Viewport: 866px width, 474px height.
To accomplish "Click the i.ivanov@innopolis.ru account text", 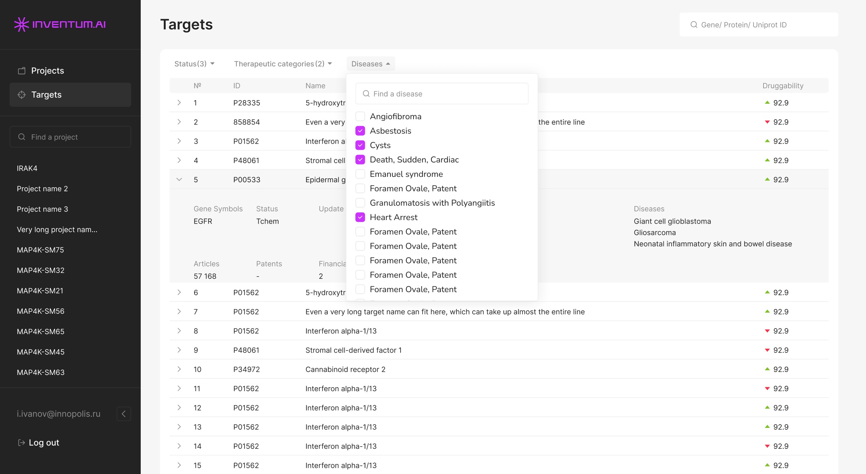I will point(58,414).
